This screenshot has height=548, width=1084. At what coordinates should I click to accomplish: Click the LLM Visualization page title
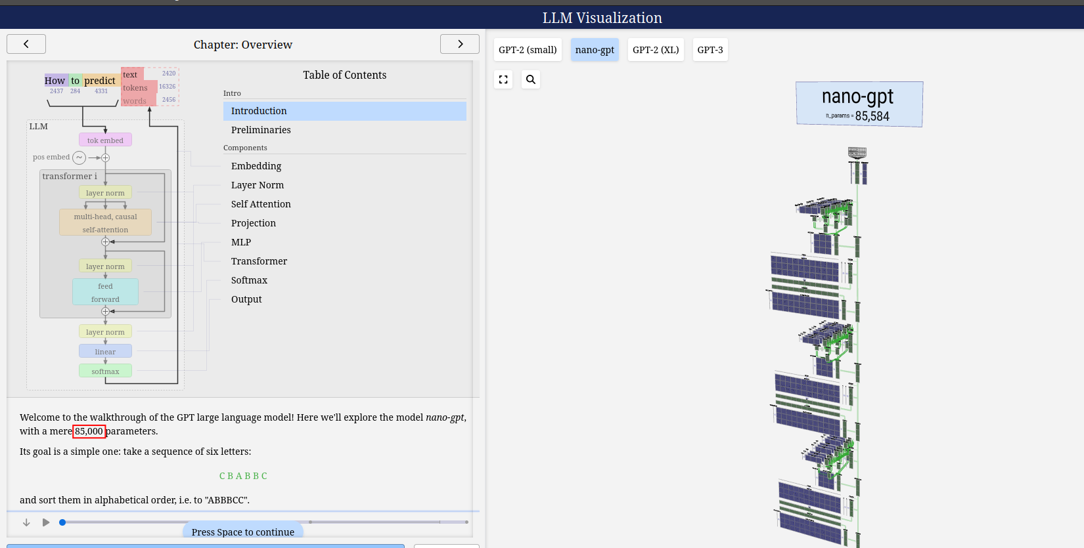(x=602, y=18)
